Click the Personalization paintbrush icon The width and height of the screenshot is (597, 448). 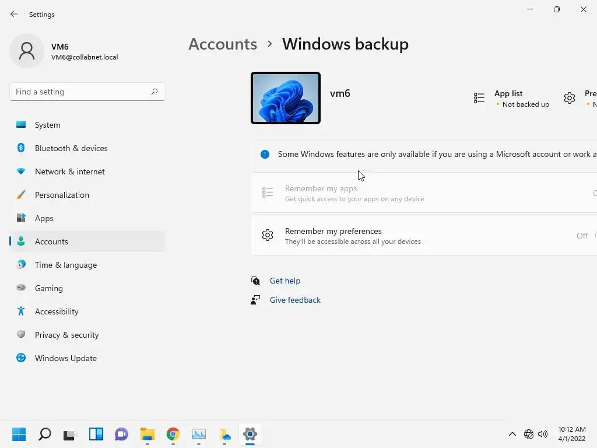point(21,194)
